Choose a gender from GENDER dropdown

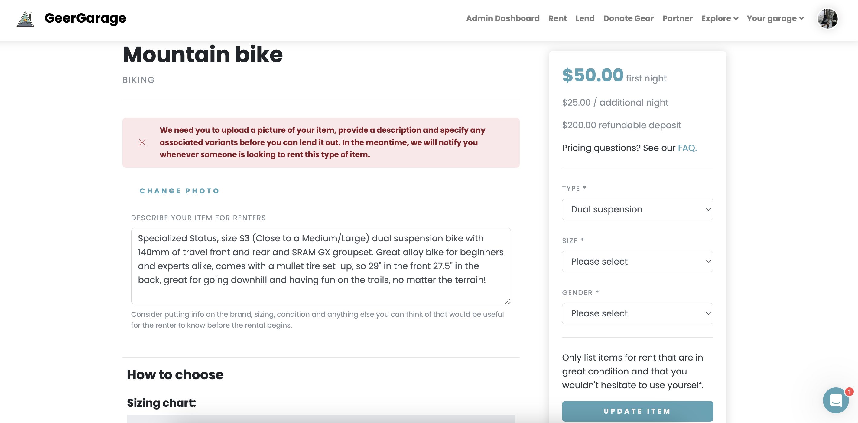point(638,313)
